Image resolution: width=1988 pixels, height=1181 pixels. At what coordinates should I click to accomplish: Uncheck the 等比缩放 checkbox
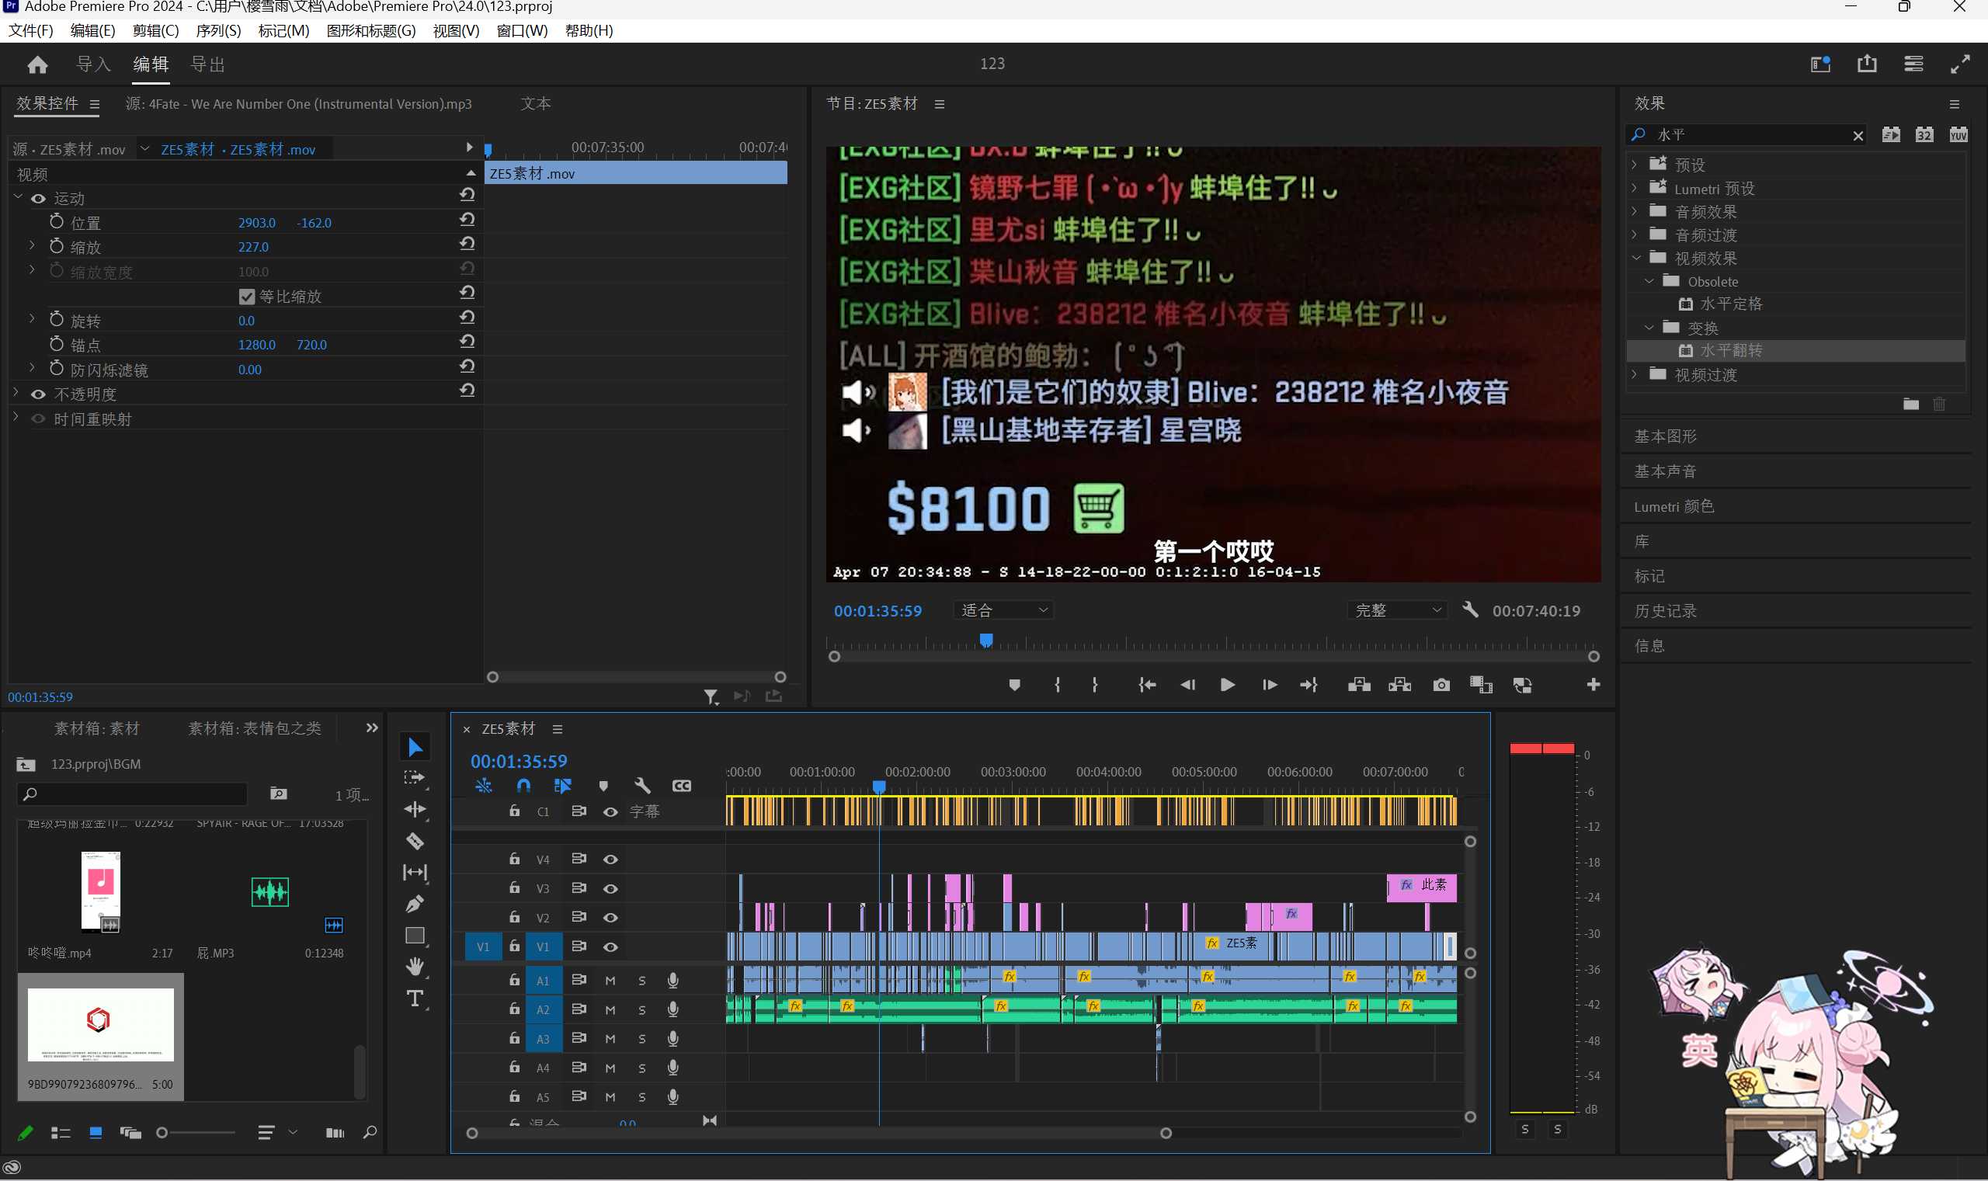point(247,296)
